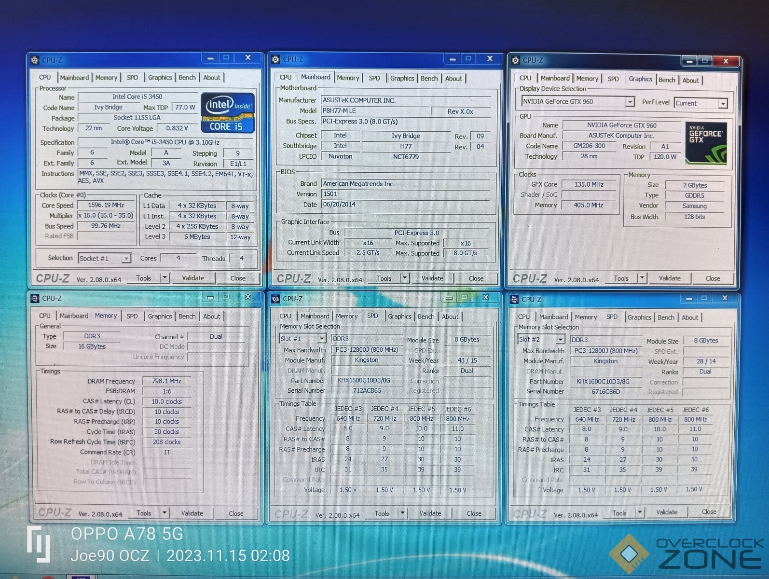Click the manufacturer "ASUSTeK COMPUTER INC."
Image resolution: width=769 pixels, height=579 pixels.
pyautogui.click(x=359, y=100)
